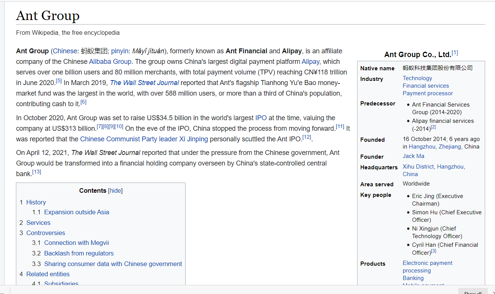Viewport: 495px width, 294px height.
Task: Select '16 October 2014; 6 years ago' text
Action: [441, 139]
